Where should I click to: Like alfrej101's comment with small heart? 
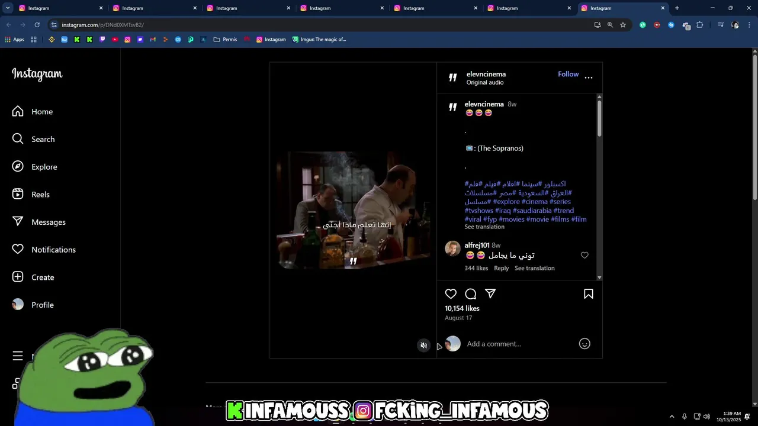pos(584,255)
